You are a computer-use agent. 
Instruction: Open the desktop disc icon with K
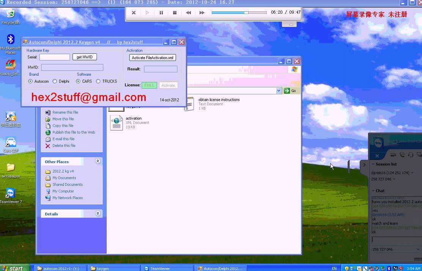point(11,119)
